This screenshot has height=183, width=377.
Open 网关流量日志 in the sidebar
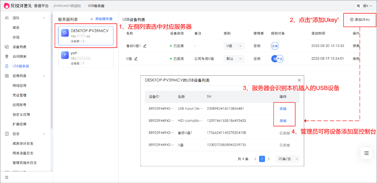pos(23,153)
